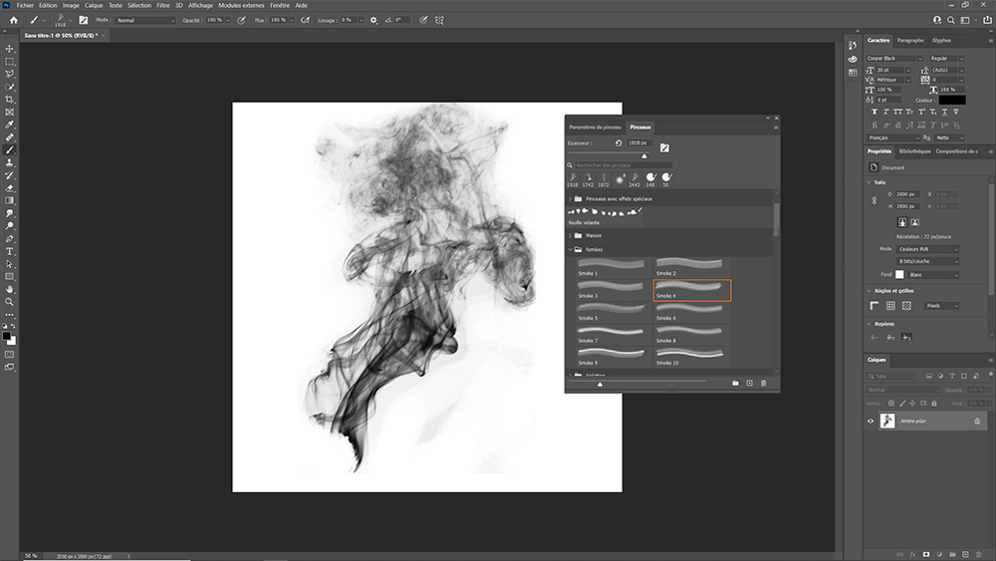Select the History Brush tool
Image resolution: width=996 pixels, height=561 pixels.
[x=10, y=175]
